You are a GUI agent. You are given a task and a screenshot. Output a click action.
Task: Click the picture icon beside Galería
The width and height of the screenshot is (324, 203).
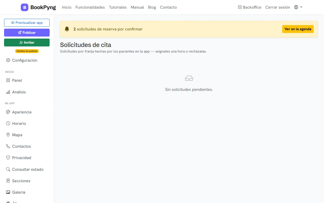coord(8,192)
